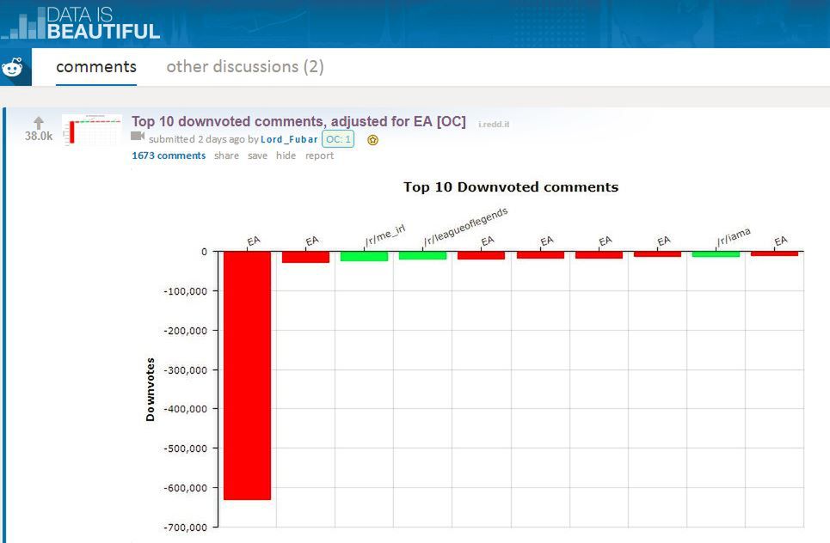Click the green /r/leagueoflegends bar
The height and width of the screenshot is (543, 830).
pyautogui.click(x=422, y=255)
